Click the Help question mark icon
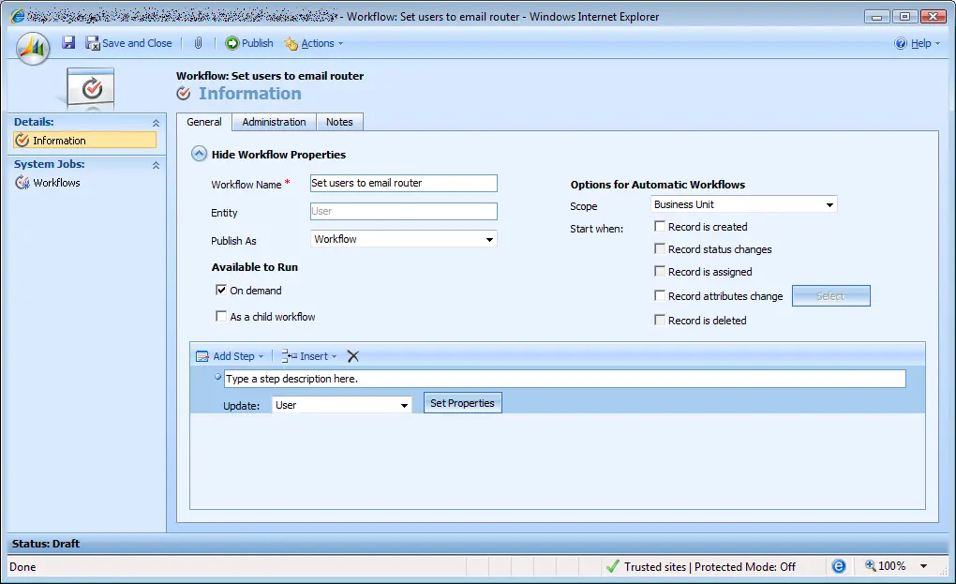 [901, 43]
